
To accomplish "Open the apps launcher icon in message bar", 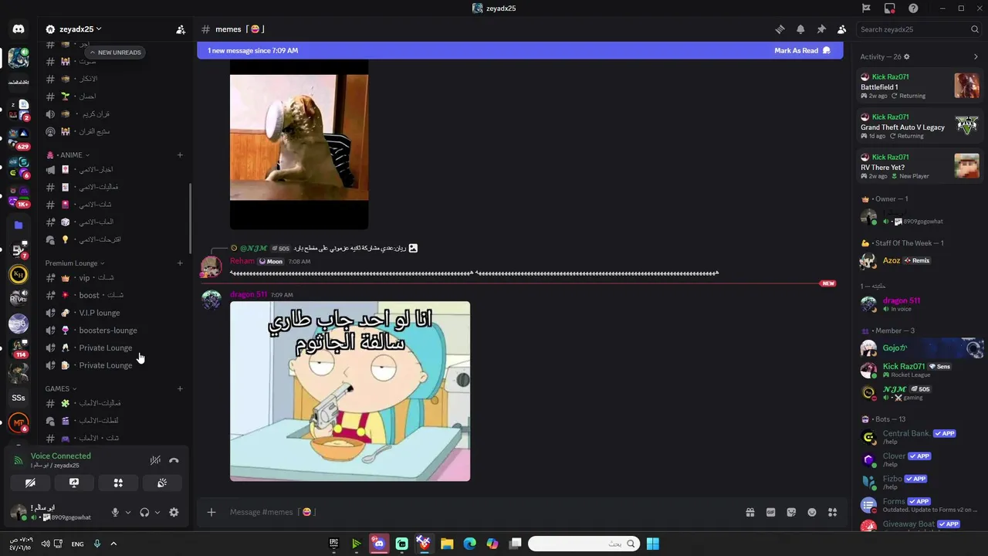I will pos(833,512).
